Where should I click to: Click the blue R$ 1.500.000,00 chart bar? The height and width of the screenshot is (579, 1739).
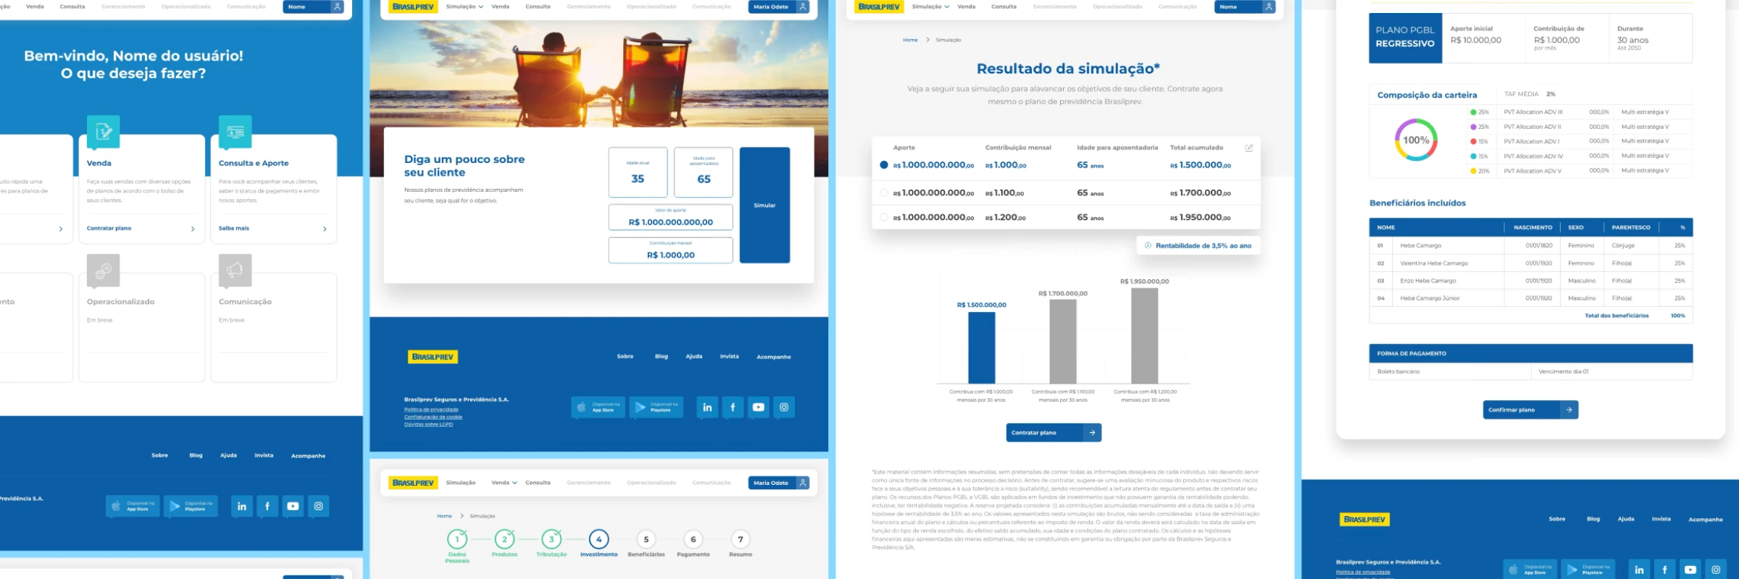(x=982, y=347)
